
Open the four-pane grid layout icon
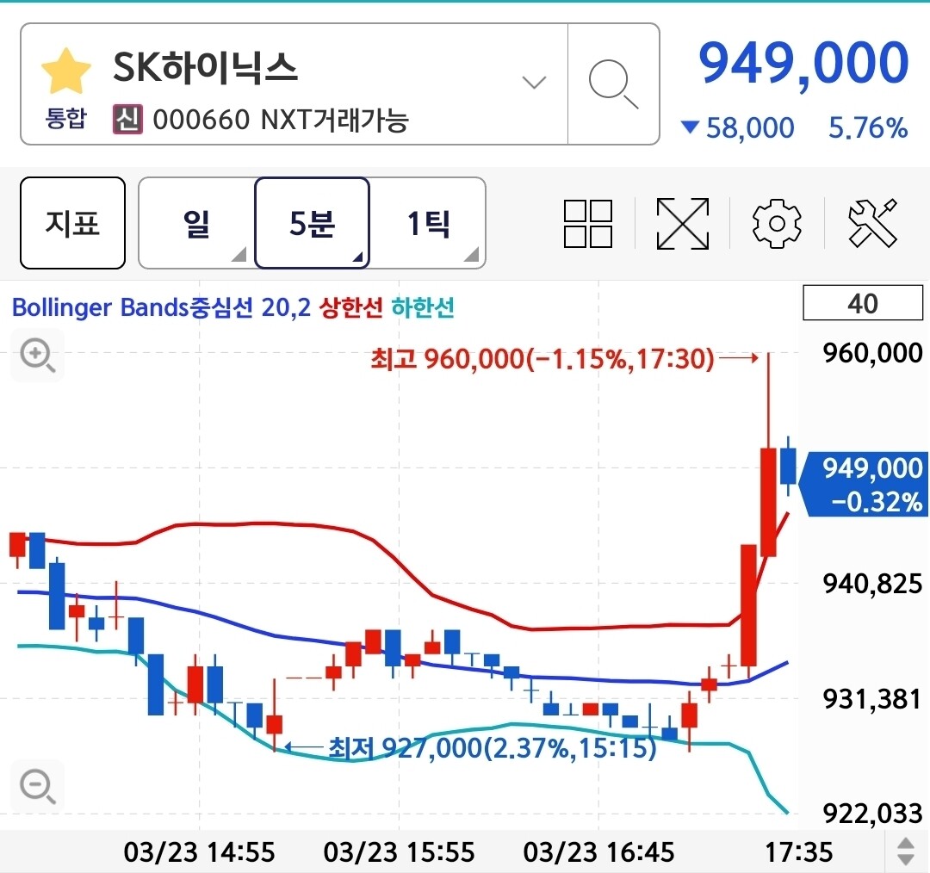pyautogui.click(x=588, y=224)
